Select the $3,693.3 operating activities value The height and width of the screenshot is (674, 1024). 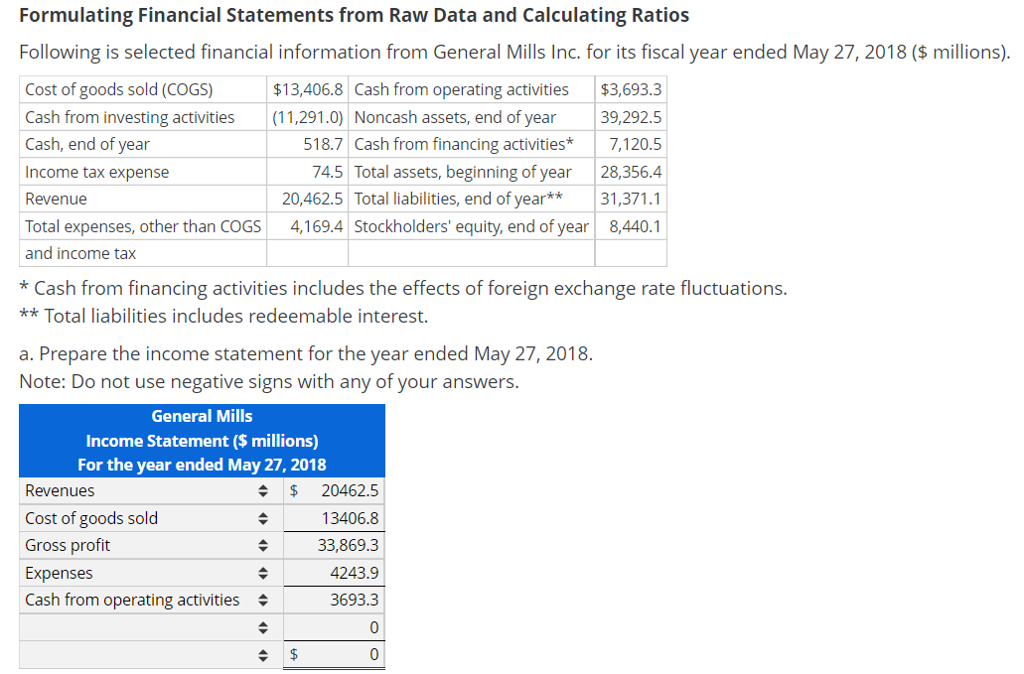pyautogui.click(x=631, y=89)
